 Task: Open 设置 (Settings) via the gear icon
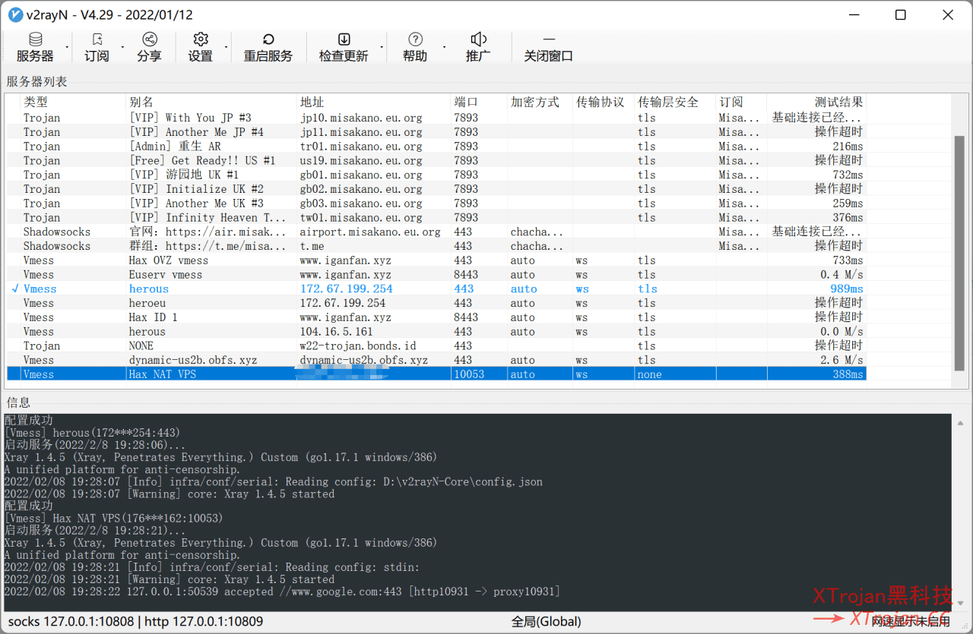[x=201, y=47]
